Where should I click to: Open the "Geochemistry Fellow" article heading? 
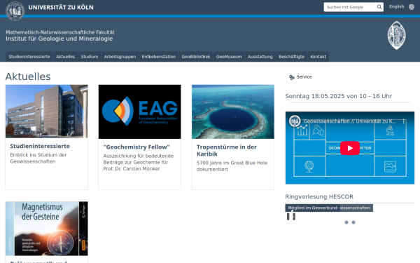coord(136,147)
